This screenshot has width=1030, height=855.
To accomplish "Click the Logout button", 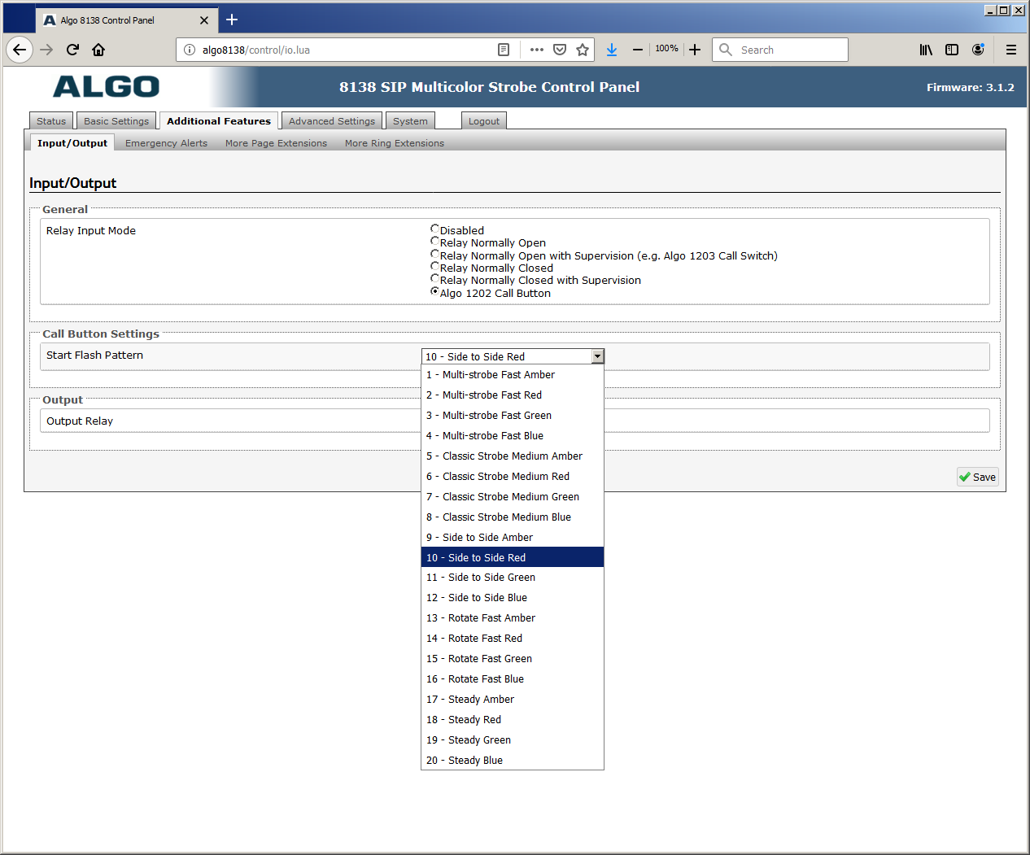I will point(483,121).
